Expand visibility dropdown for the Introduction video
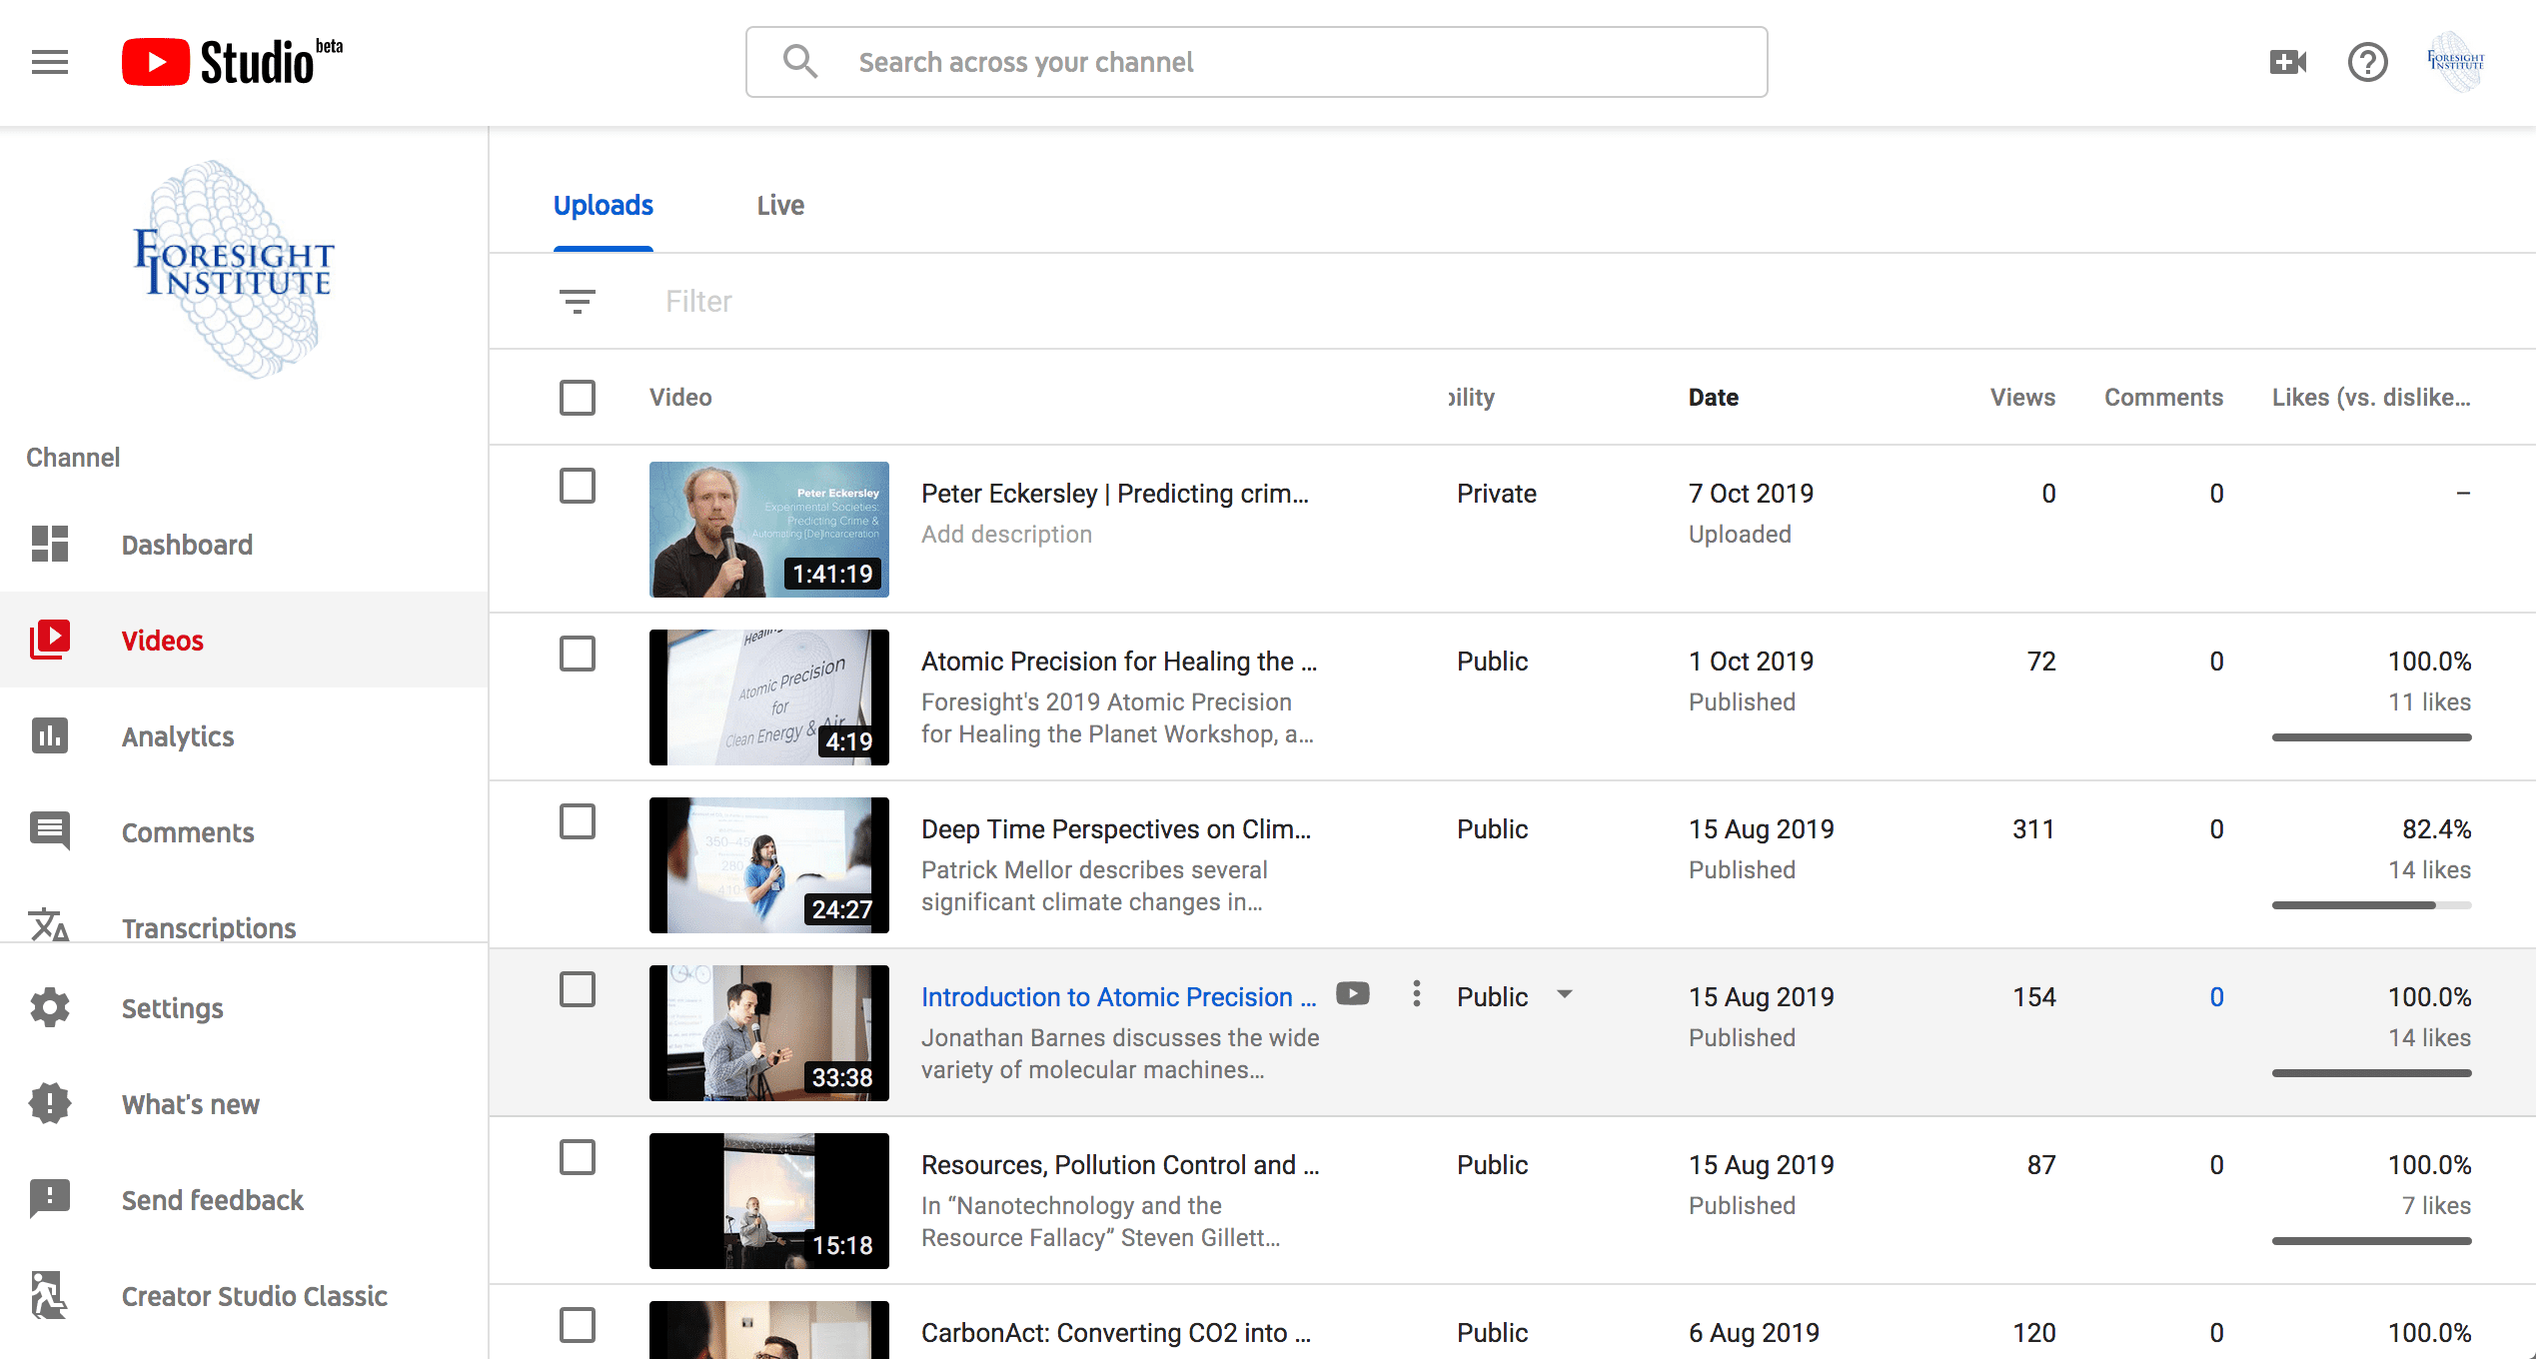 point(1565,994)
